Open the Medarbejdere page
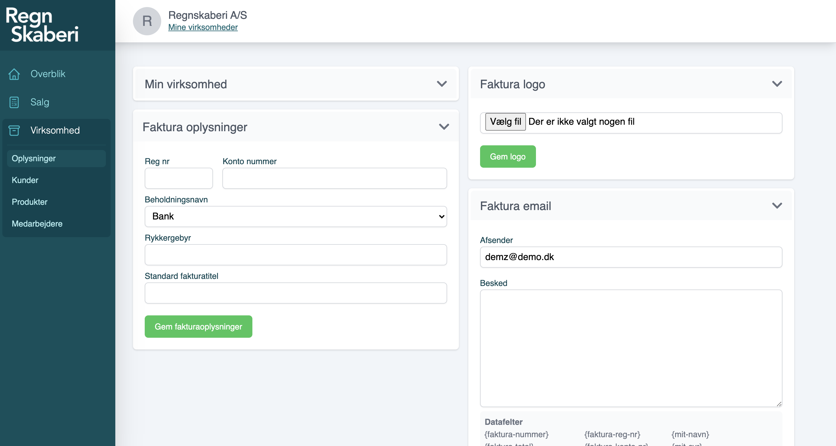Screen dimensions: 836x446 tap(37, 224)
